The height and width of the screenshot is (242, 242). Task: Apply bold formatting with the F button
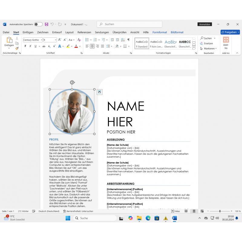coord(25,46)
